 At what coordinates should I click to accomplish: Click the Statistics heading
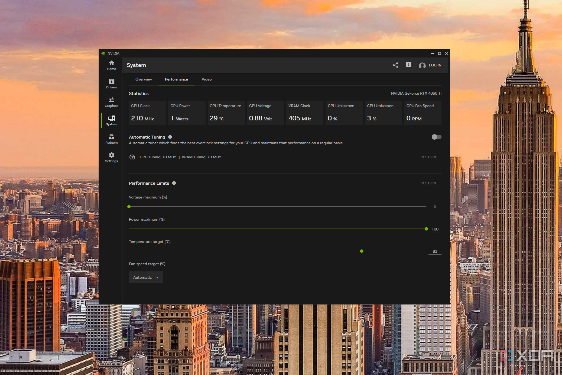[x=139, y=93]
